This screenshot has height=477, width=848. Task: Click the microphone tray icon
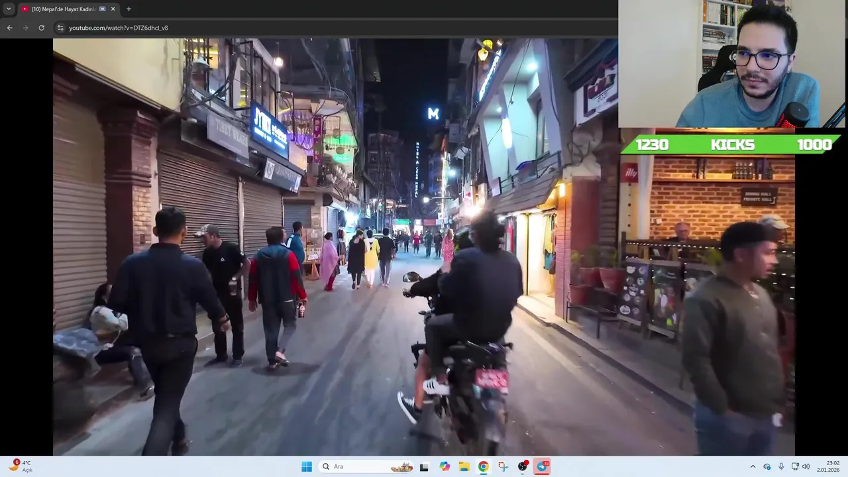[781, 466]
